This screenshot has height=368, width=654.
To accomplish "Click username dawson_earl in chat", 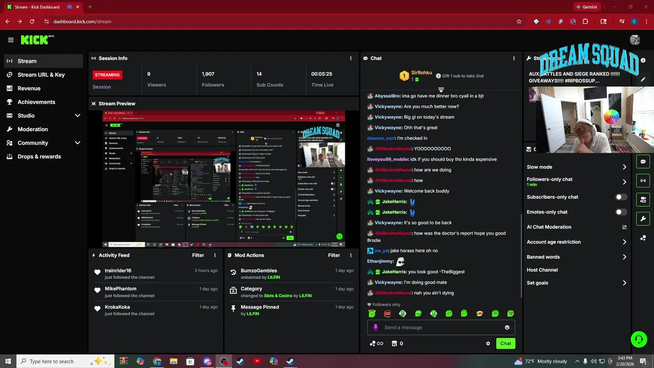I will pos(381,138).
